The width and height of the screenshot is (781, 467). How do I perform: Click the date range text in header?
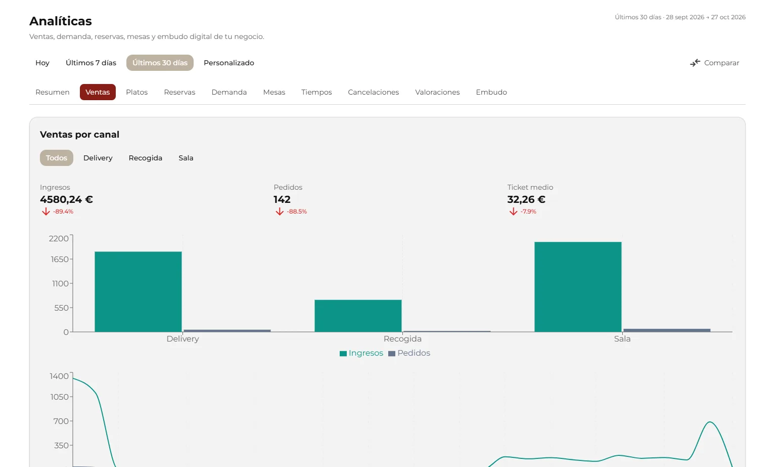tap(680, 17)
